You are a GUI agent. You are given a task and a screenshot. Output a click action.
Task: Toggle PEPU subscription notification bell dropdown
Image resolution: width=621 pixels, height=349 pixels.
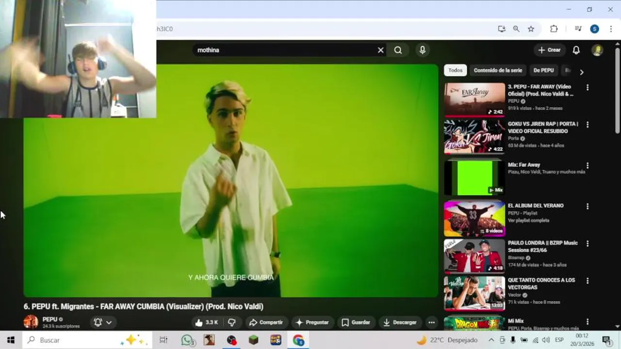(x=103, y=322)
